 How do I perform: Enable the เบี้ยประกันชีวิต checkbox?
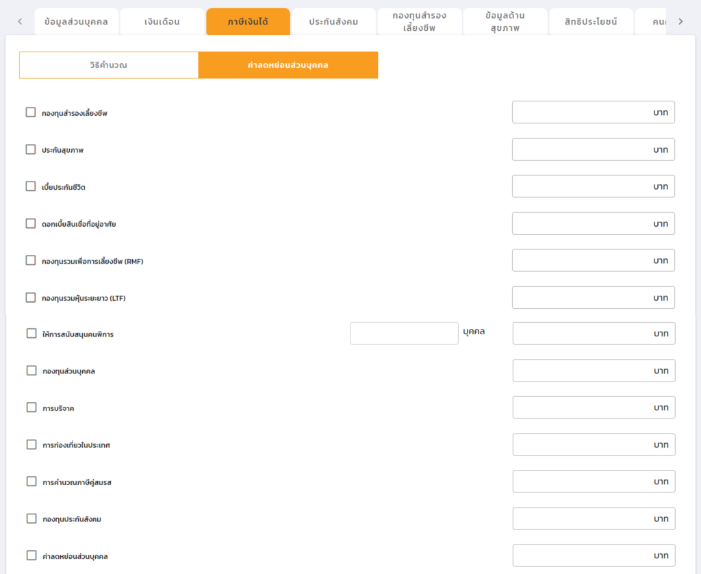tap(31, 186)
